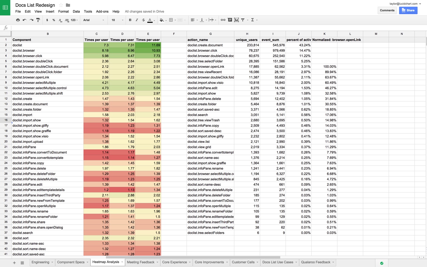Open the Arial font dropdown
427x267 pixels.
pyautogui.click(x=93, y=20)
